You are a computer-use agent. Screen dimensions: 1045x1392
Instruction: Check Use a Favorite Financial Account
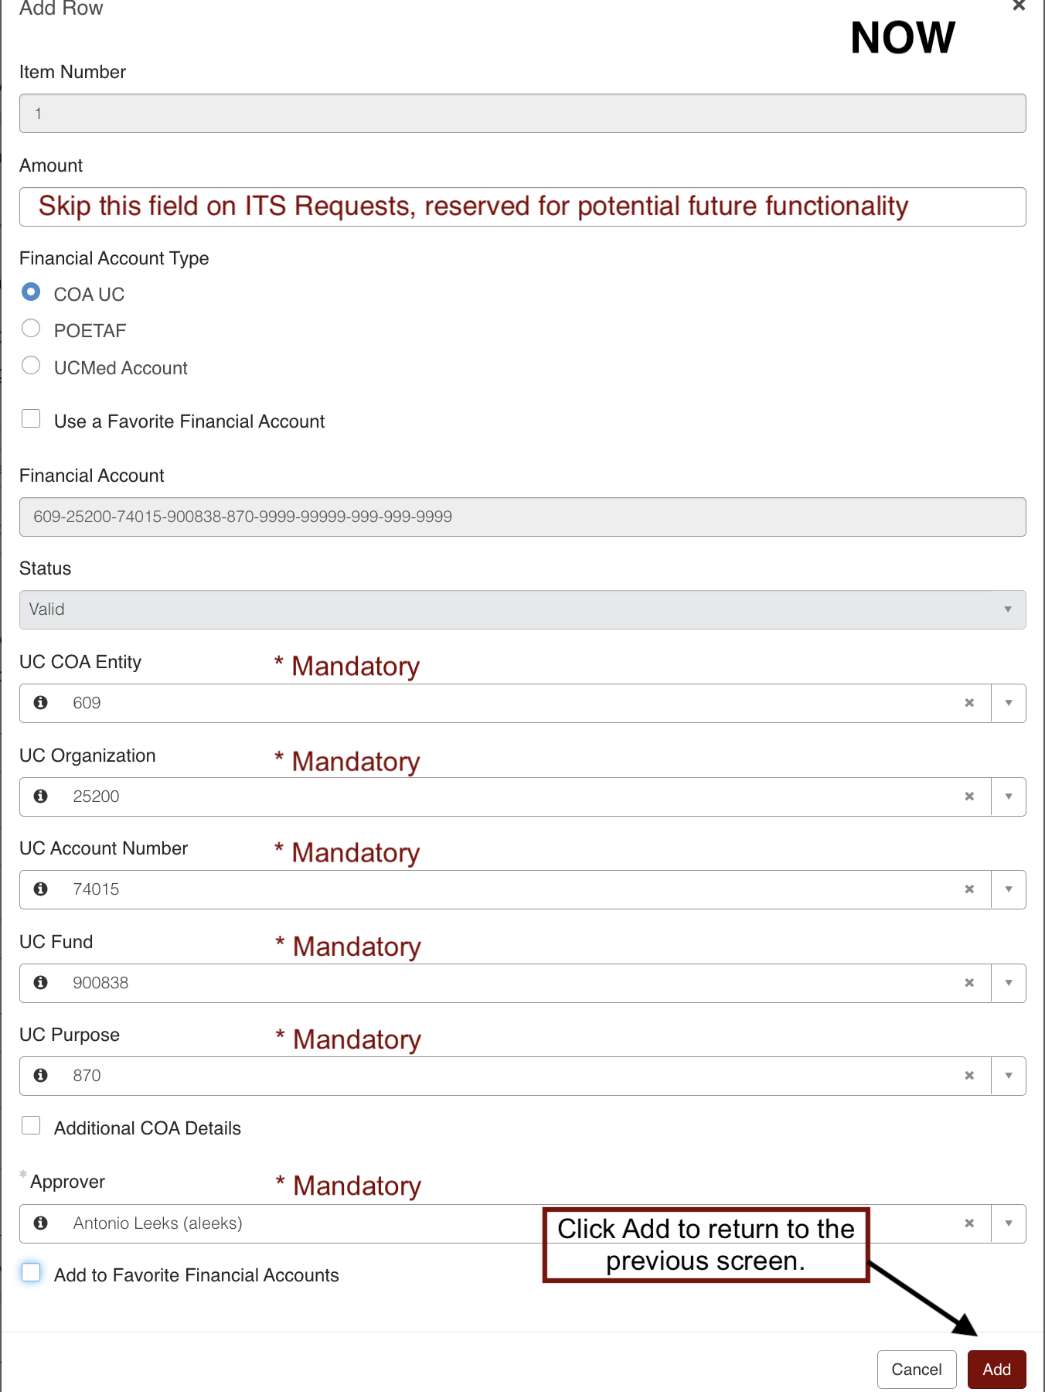[x=31, y=418]
